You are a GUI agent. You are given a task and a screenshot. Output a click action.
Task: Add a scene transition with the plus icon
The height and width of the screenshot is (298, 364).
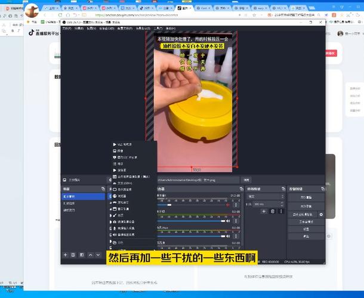264,211
